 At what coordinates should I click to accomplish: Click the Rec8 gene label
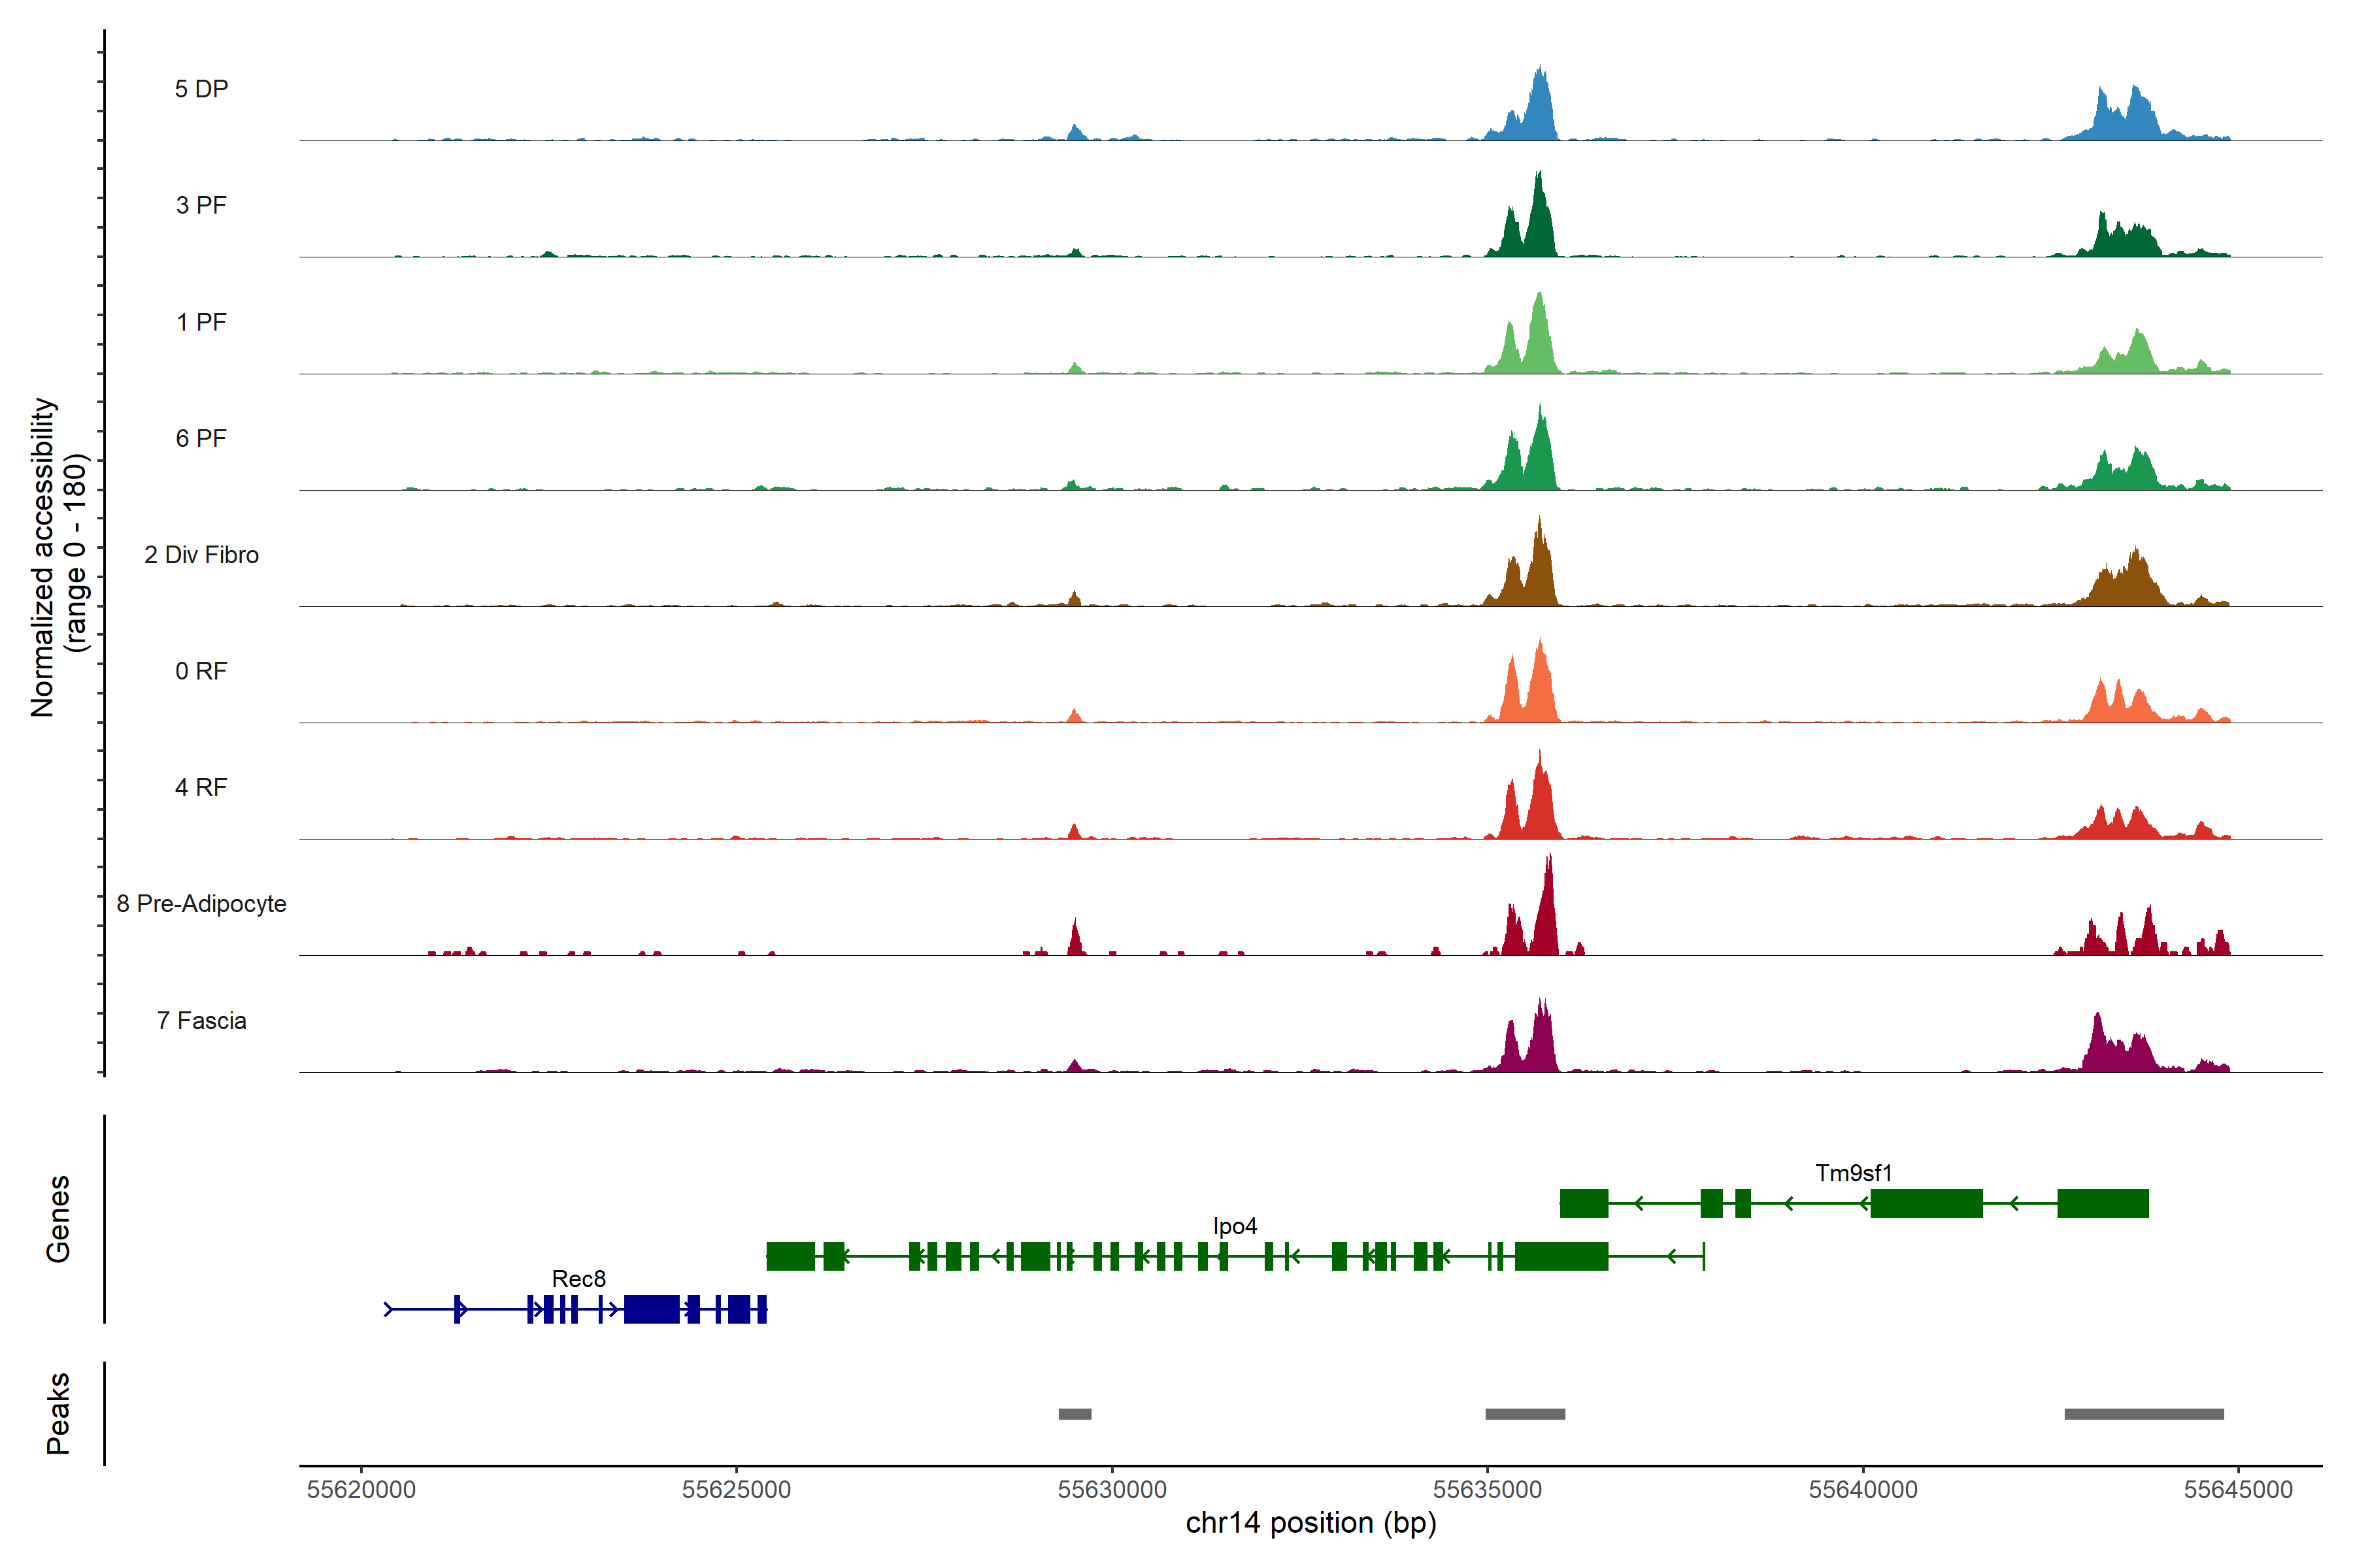click(x=578, y=1279)
